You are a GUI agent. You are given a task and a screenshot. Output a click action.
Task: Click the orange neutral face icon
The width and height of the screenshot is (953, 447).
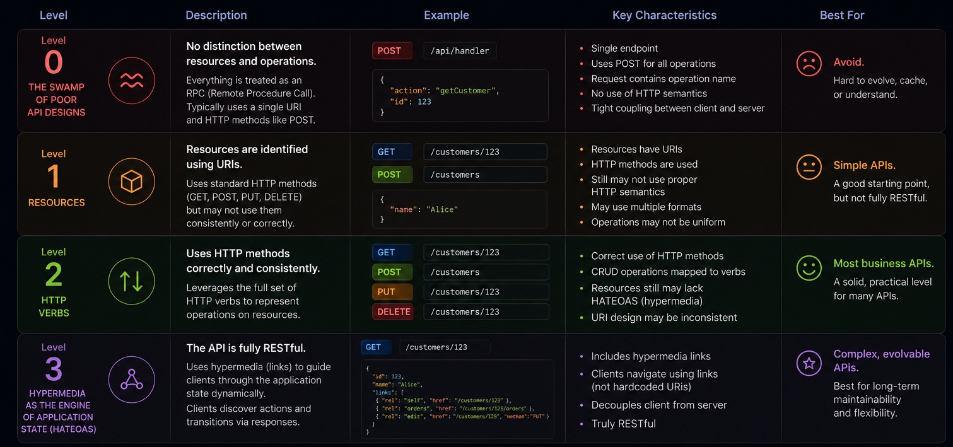coord(809,167)
